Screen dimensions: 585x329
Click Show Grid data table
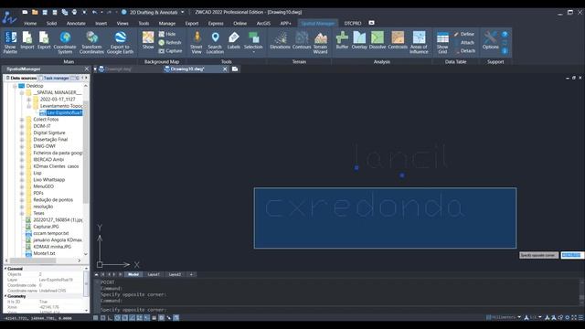(x=442, y=42)
